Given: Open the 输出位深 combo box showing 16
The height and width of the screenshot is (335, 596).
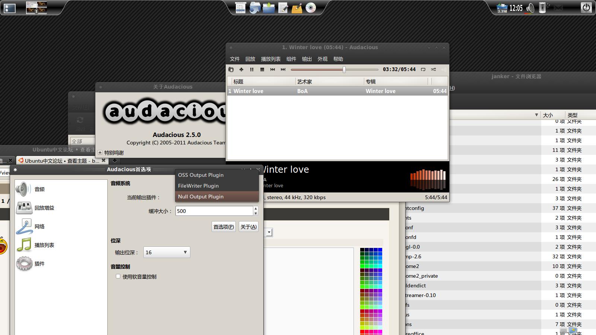Looking at the screenshot, I should 167,252.
